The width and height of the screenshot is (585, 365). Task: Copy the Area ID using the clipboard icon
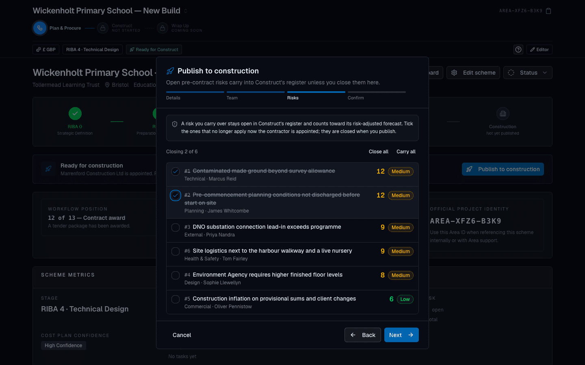point(548,11)
